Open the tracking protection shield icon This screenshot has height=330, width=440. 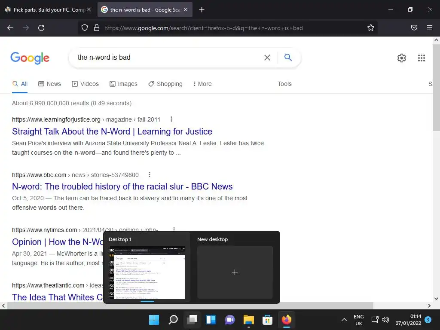85,27
